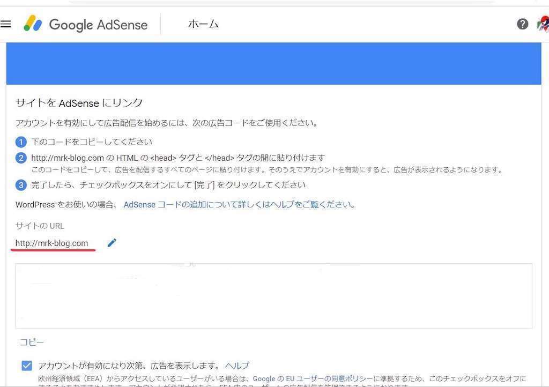This screenshot has width=549, height=387.
Task: Click inside the ad code text box
Action: (273, 296)
